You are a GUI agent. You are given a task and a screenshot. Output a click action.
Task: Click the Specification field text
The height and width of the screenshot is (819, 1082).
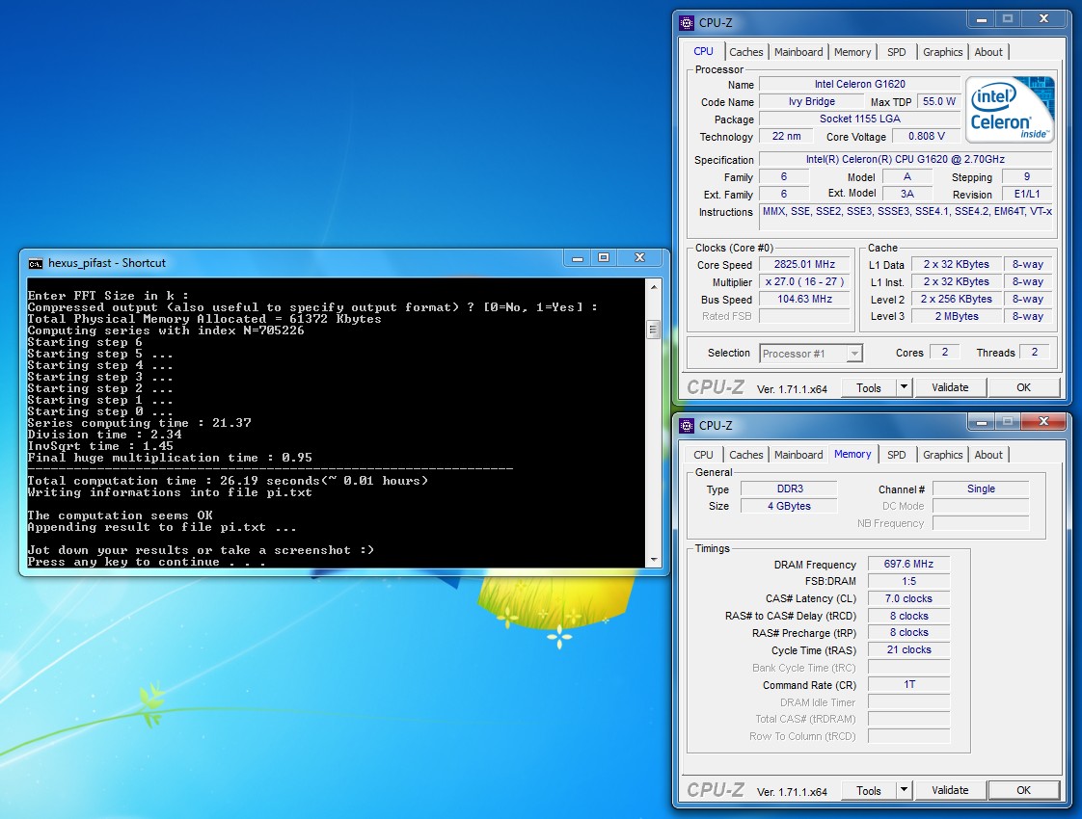point(906,159)
